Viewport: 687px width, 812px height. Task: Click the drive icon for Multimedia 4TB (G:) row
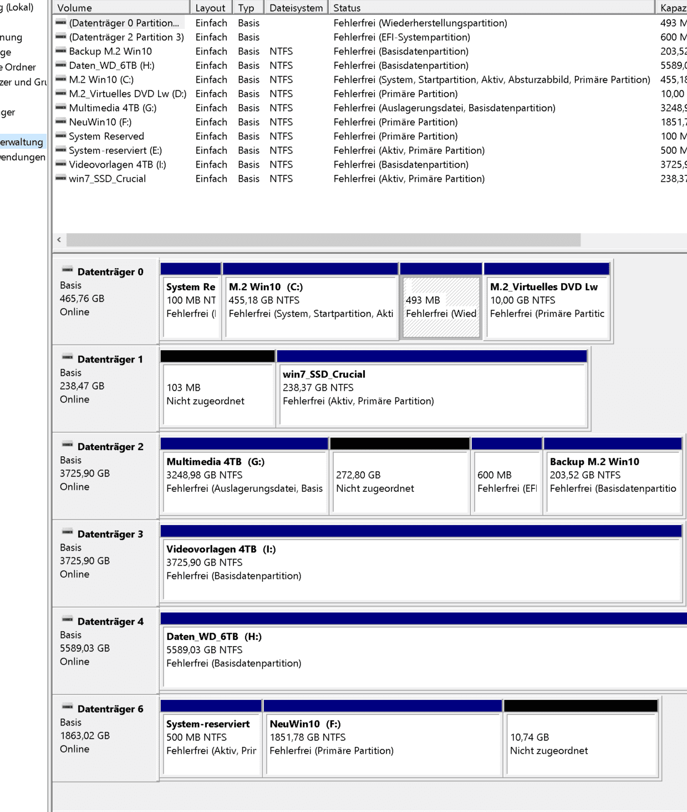click(61, 107)
